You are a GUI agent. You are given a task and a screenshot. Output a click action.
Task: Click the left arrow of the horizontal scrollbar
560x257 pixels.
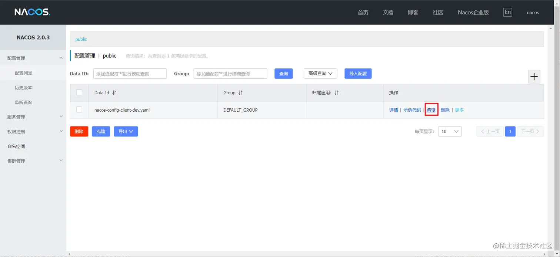pos(69,254)
